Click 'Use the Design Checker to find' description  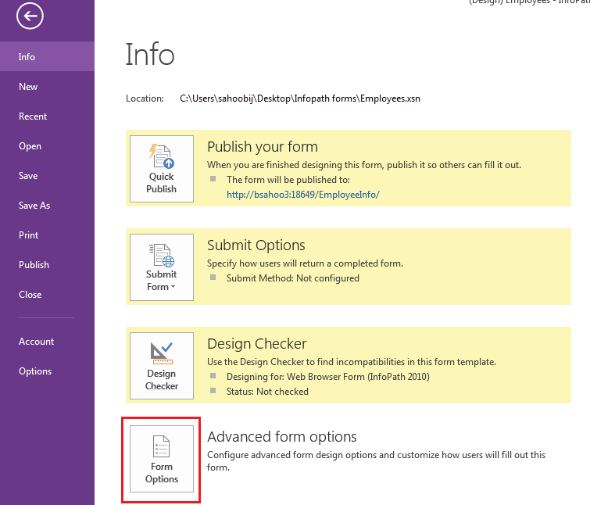coord(352,362)
